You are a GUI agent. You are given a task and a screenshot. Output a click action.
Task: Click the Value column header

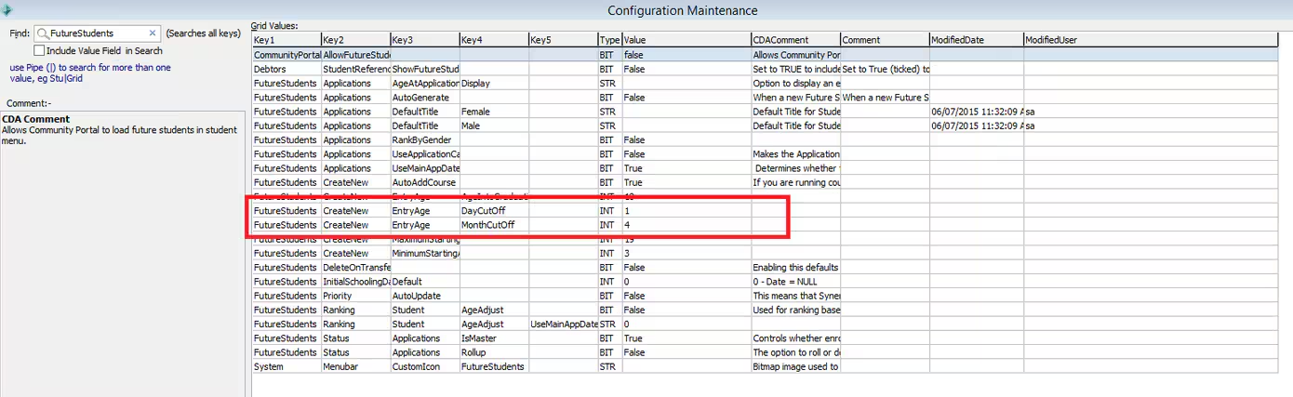point(686,40)
